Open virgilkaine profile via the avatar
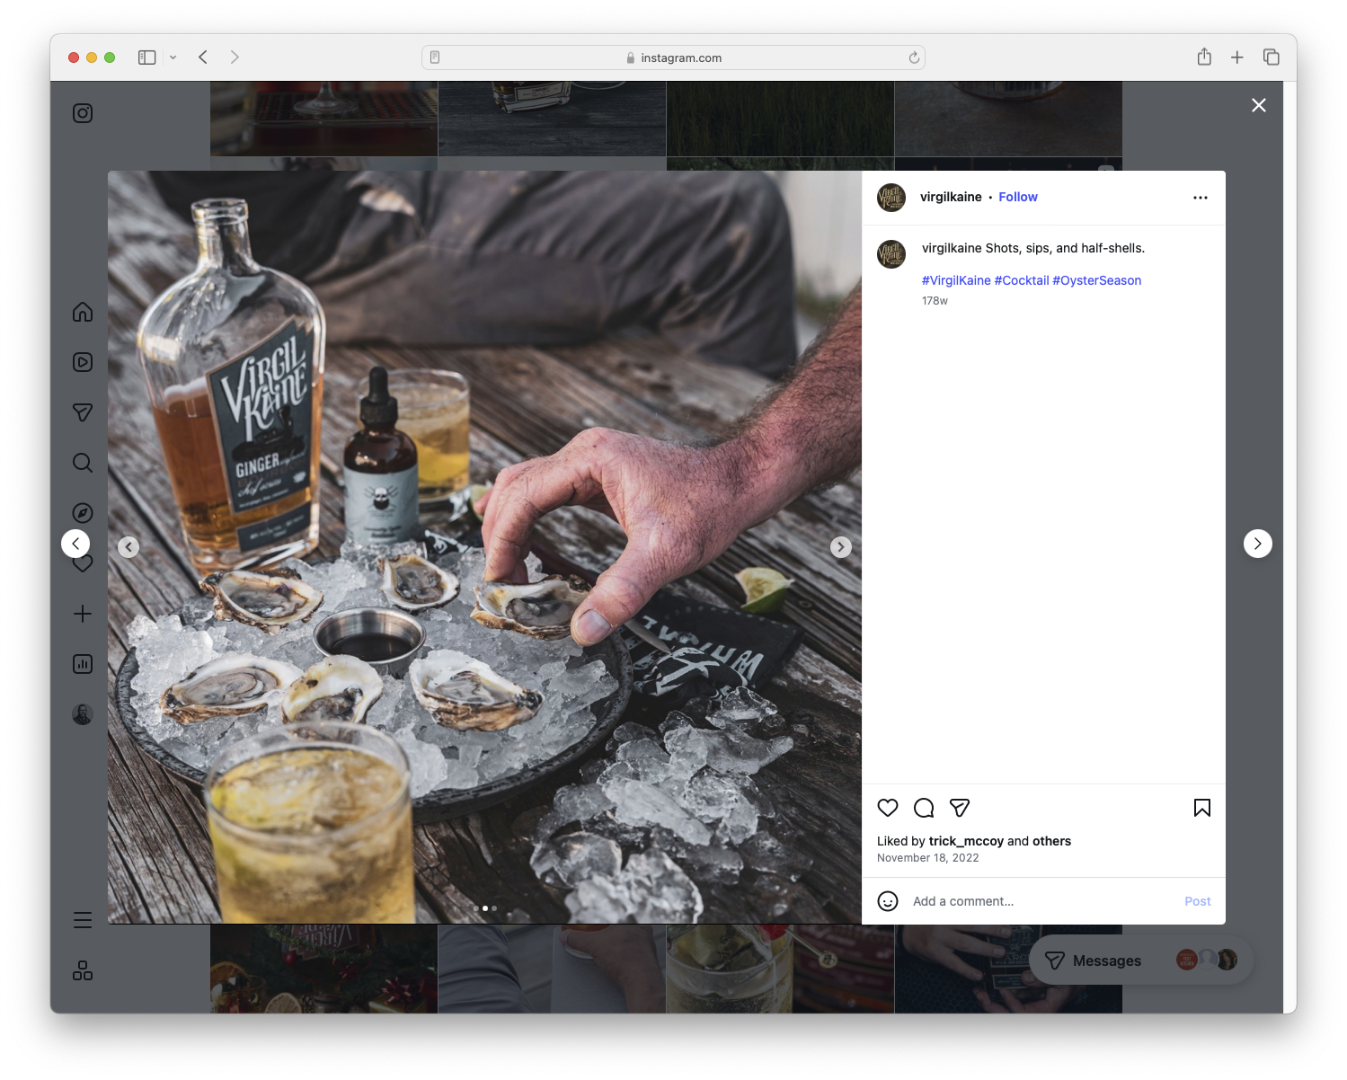The image size is (1347, 1080). click(x=891, y=197)
